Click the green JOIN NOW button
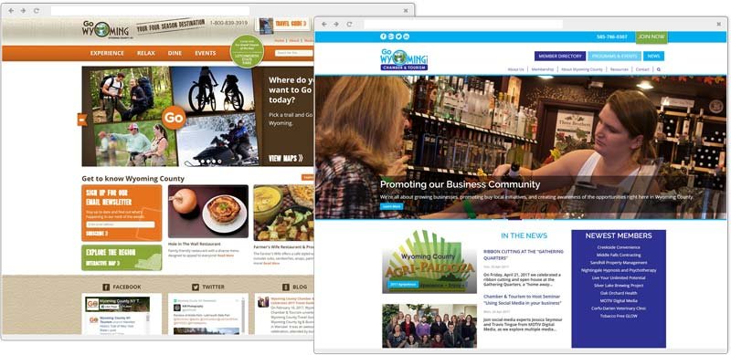The height and width of the screenshot is (355, 731). click(x=652, y=37)
